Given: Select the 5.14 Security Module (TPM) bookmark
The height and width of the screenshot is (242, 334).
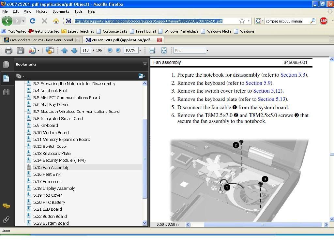Looking at the screenshot, I should [59, 160].
